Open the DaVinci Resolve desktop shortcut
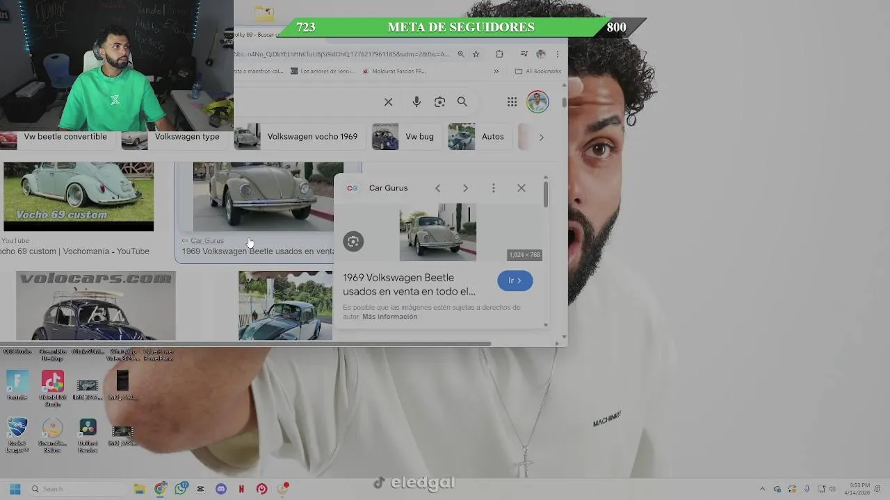This screenshot has width=890, height=500. [x=88, y=435]
